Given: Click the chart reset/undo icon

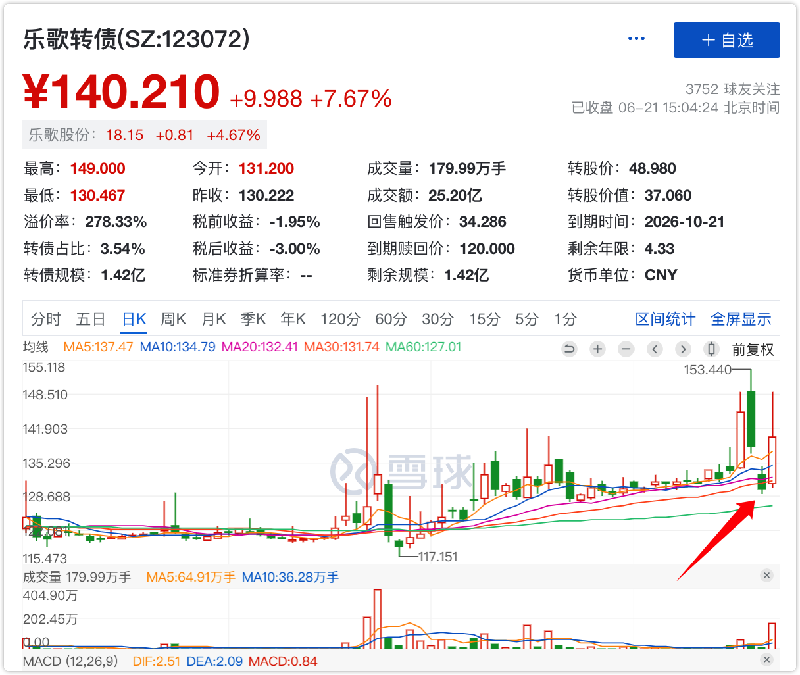Looking at the screenshot, I should [x=570, y=349].
